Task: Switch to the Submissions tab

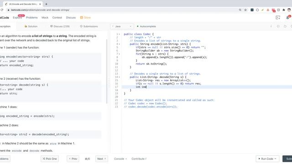Action: [x=89, y=26]
